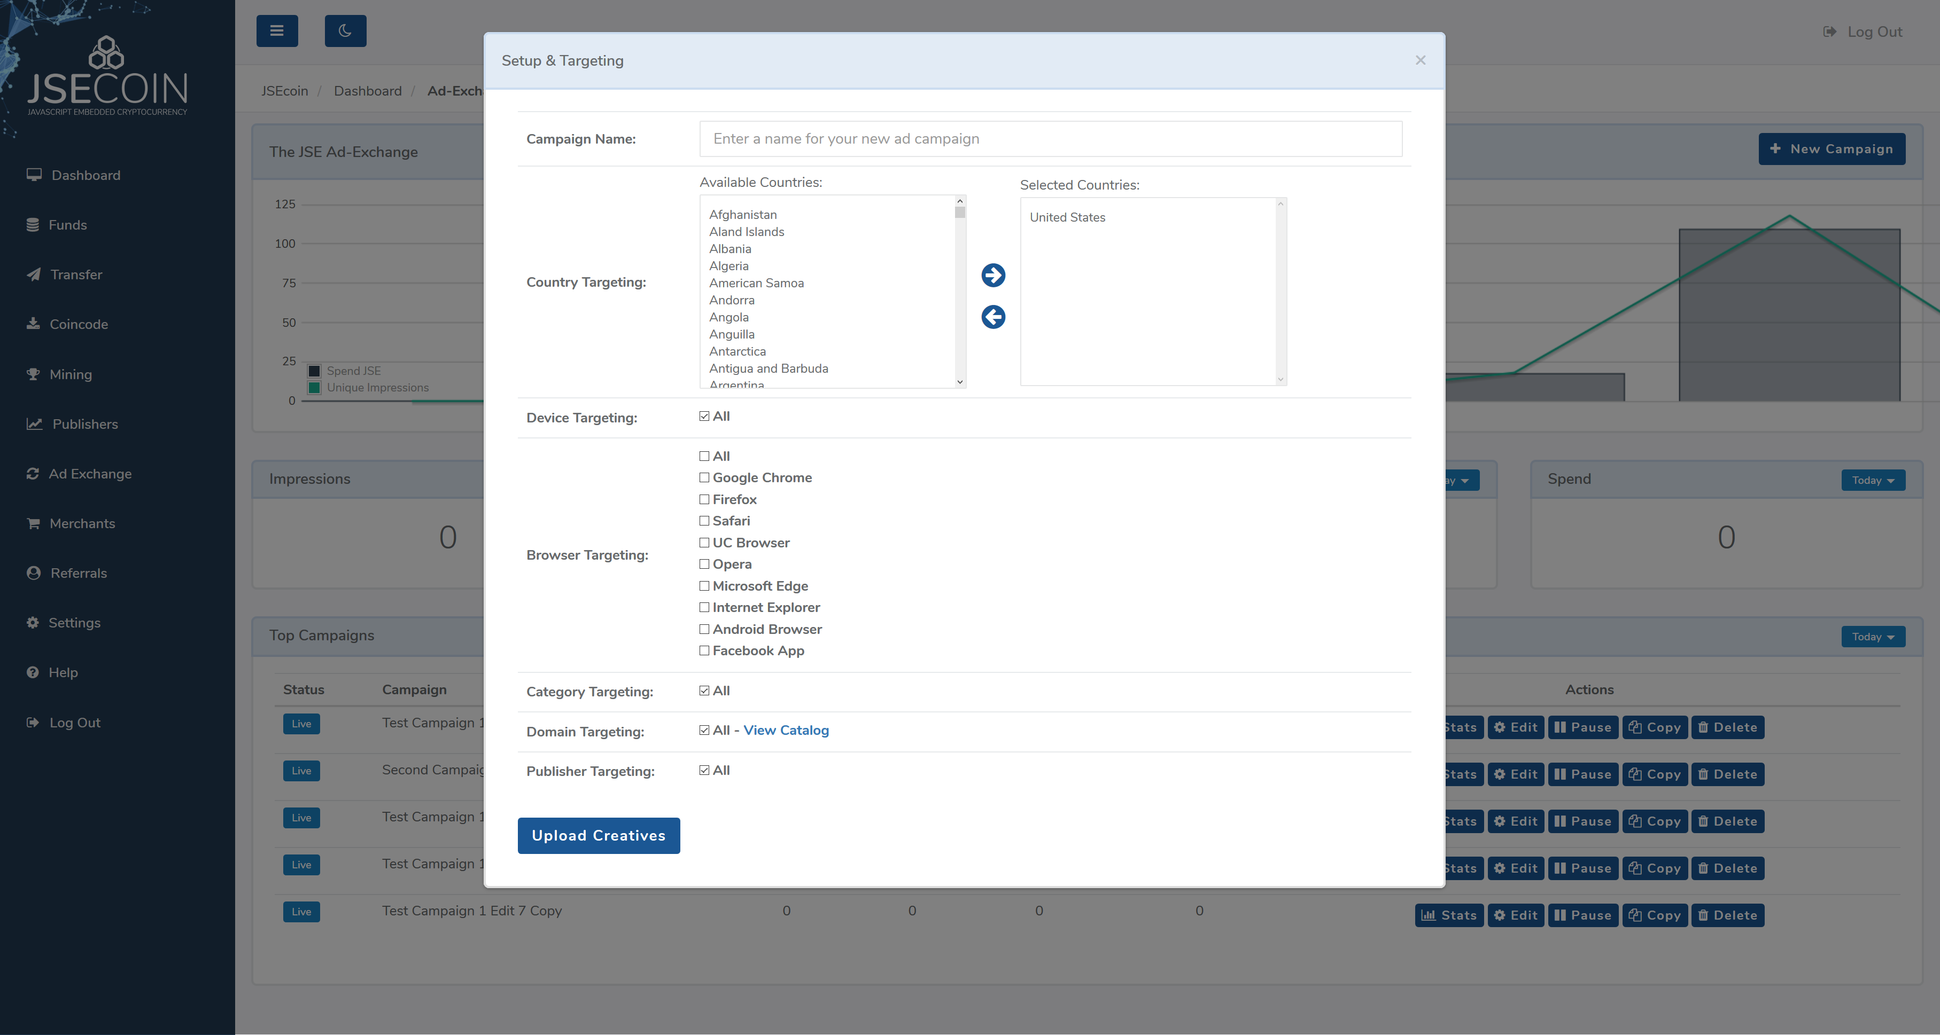The image size is (1940, 1035).
Task: Click the left arrow to remove country
Action: click(992, 317)
